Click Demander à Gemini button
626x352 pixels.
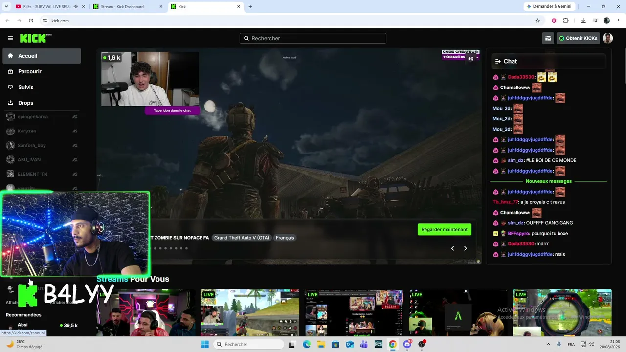(x=548, y=7)
